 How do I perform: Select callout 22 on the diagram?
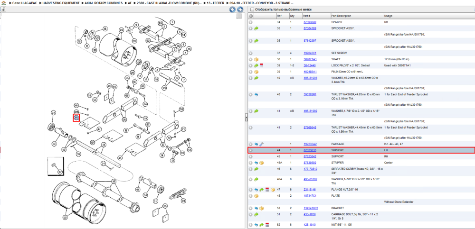pyautogui.click(x=122, y=30)
